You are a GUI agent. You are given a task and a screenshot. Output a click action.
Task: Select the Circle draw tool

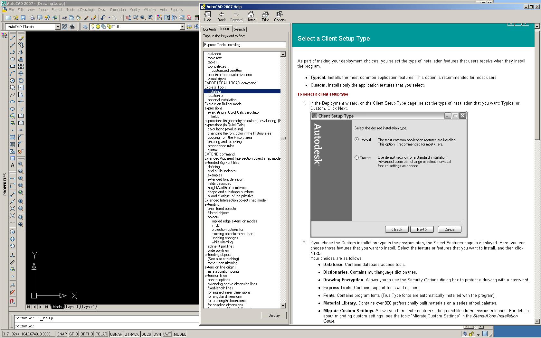pyautogui.click(x=13, y=80)
